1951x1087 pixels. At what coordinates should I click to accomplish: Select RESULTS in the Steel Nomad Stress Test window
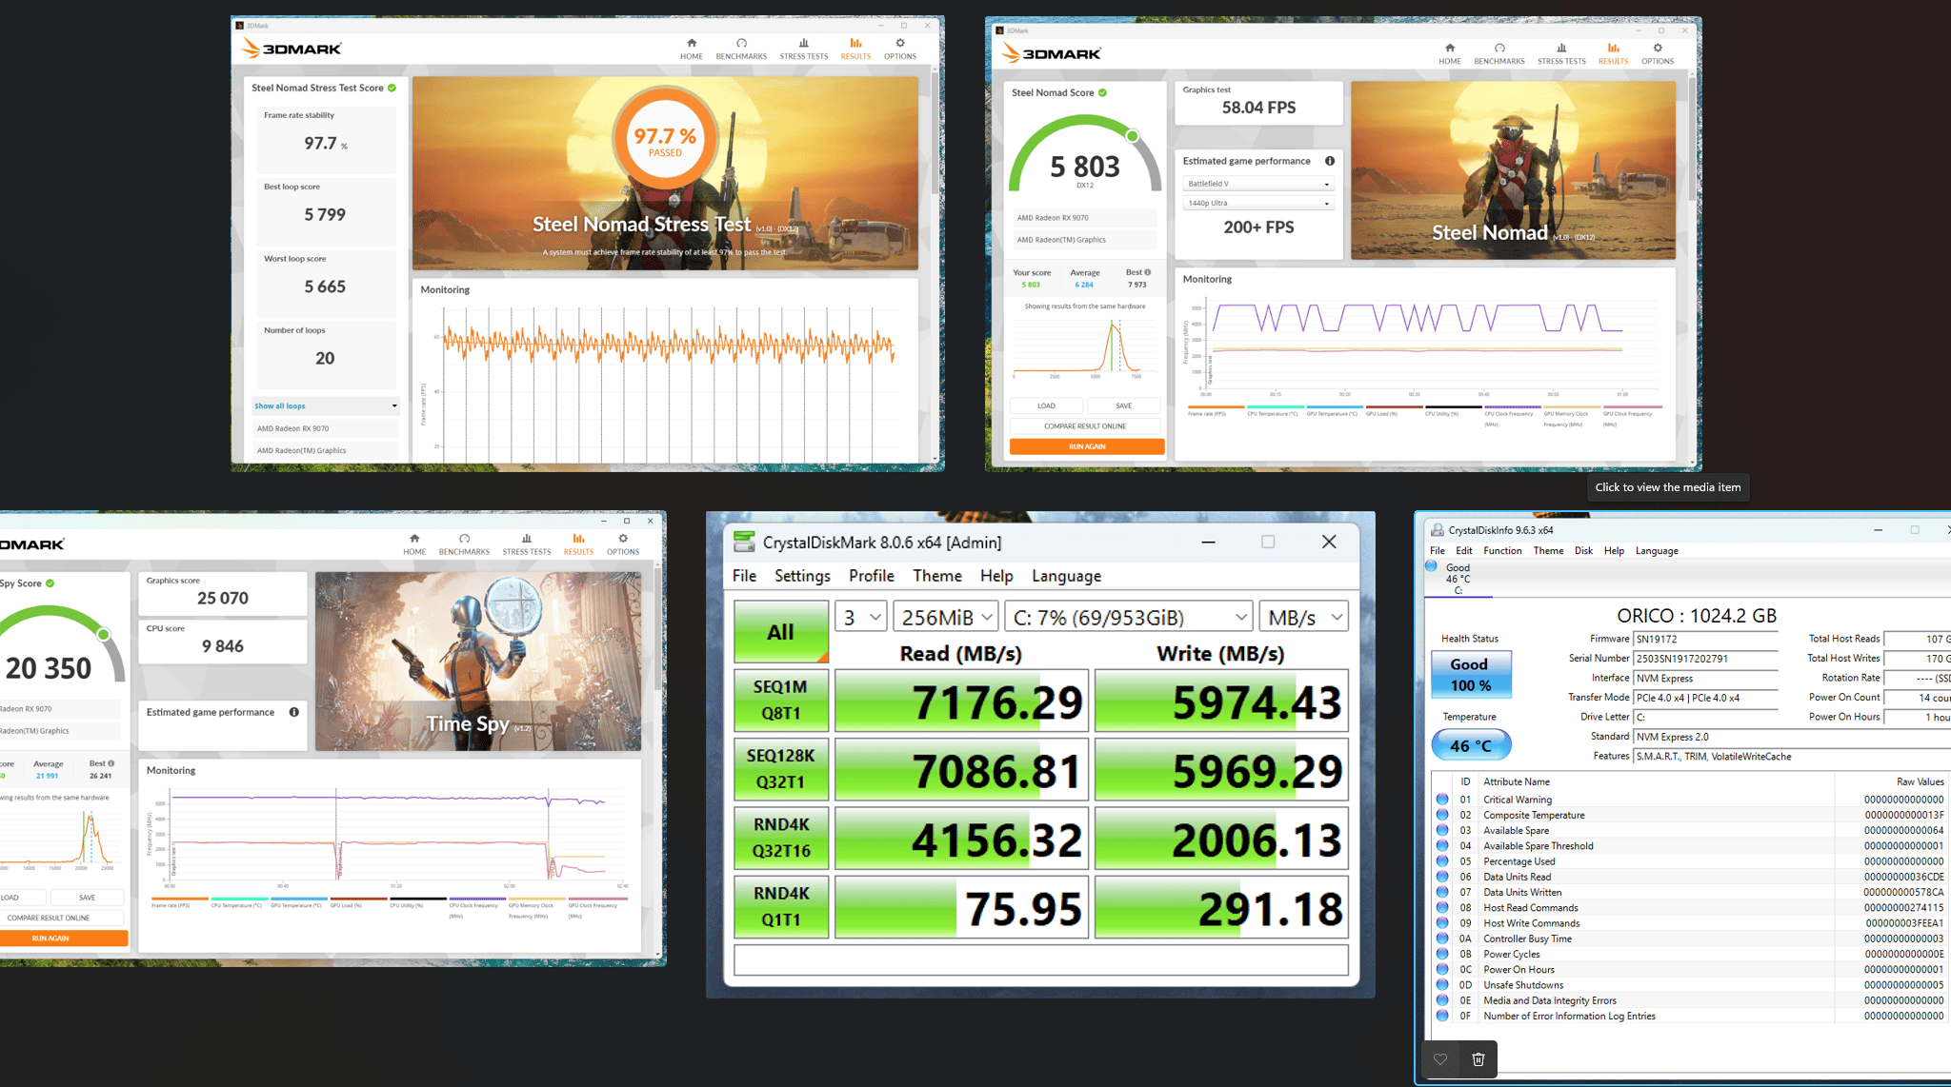[x=855, y=49]
